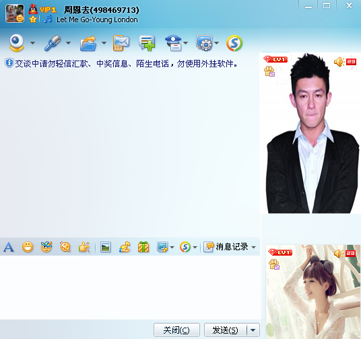Maximize the chat window
Viewport: 361px width, 339px height.
click(x=327, y=5)
